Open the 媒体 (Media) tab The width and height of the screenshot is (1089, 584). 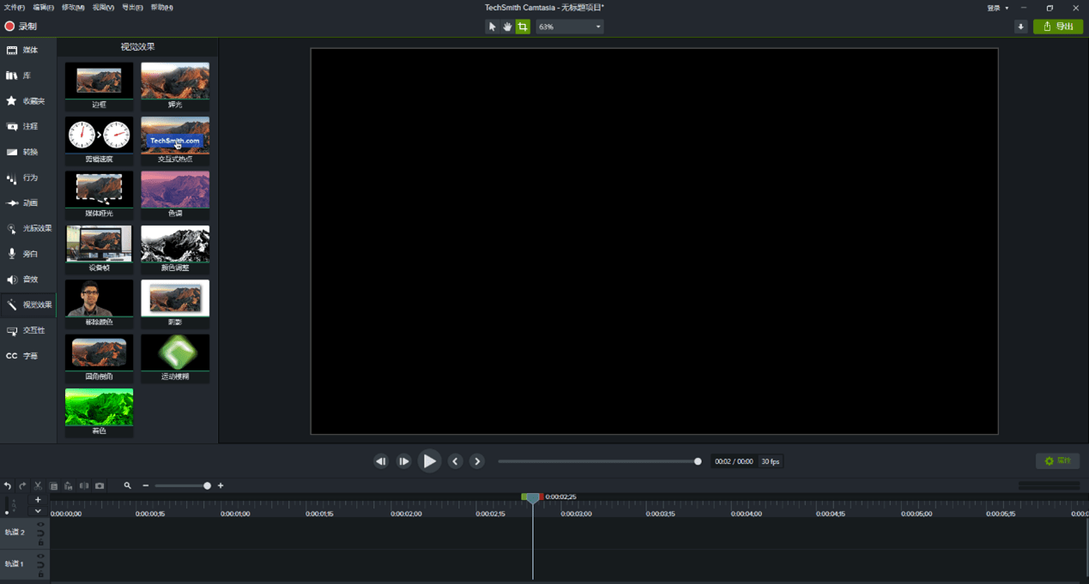28,51
